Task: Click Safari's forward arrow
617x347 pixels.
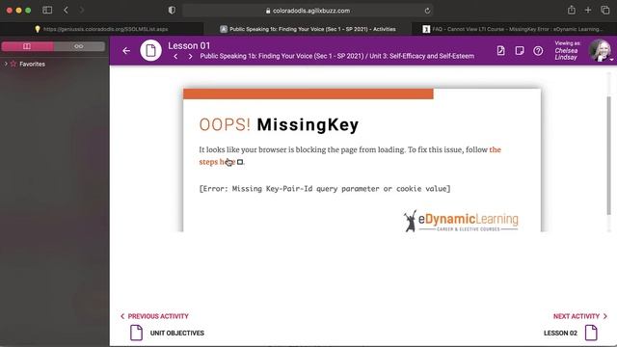Action: 81,11
